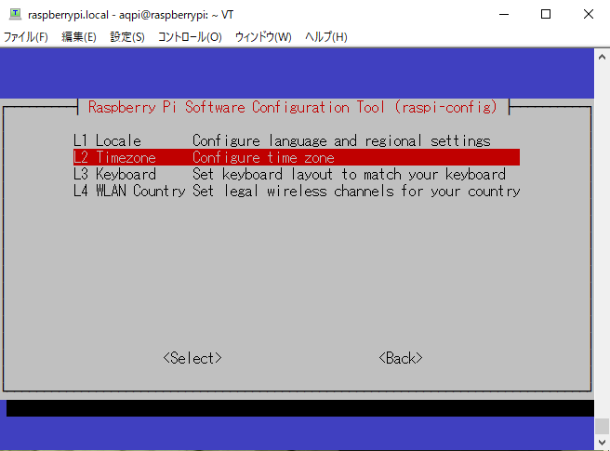The width and height of the screenshot is (610, 451).
Task: Select the highlighted L2 Timezone entry
Action: coord(297,157)
